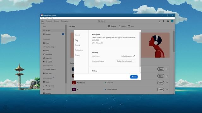Open the notifications bell icon
Image resolution: width=202 pixels, height=113 pixels.
coord(163,21)
